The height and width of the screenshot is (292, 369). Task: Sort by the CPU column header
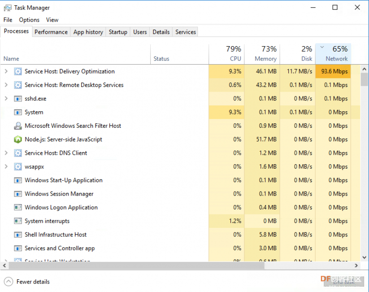[x=226, y=54]
